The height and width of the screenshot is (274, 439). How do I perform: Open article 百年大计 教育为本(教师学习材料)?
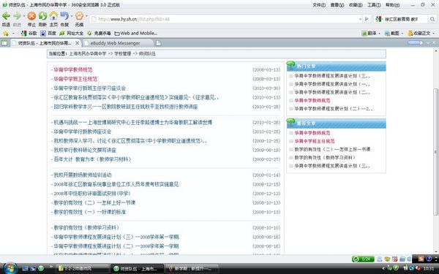click(x=92, y=159)
